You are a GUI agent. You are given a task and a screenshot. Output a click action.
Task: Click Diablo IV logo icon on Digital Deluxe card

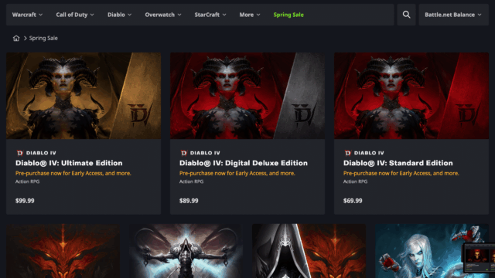pyautogui.click(x=184, y=153)
